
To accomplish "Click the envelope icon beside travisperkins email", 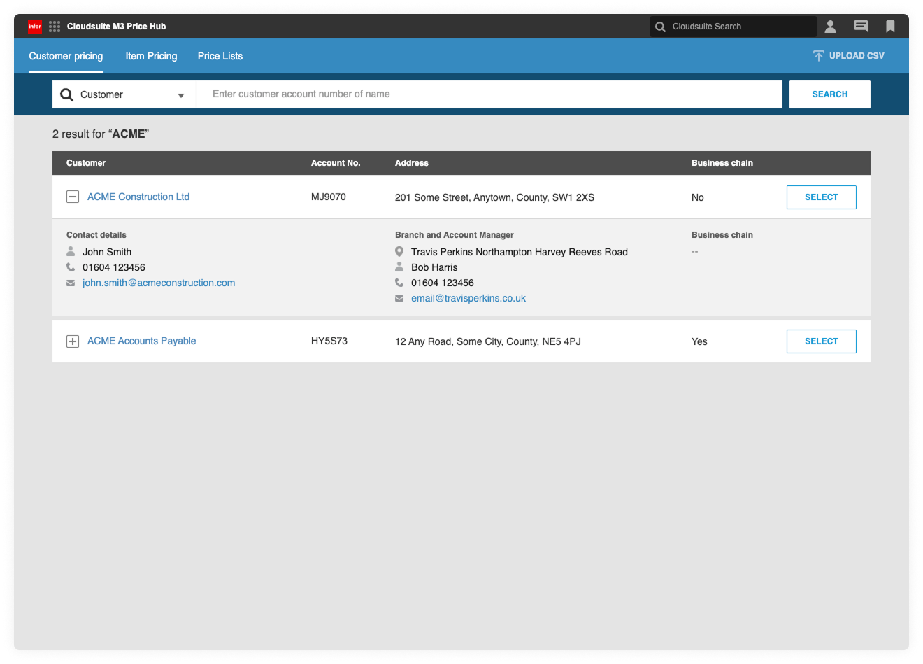I will click(399, 298).
